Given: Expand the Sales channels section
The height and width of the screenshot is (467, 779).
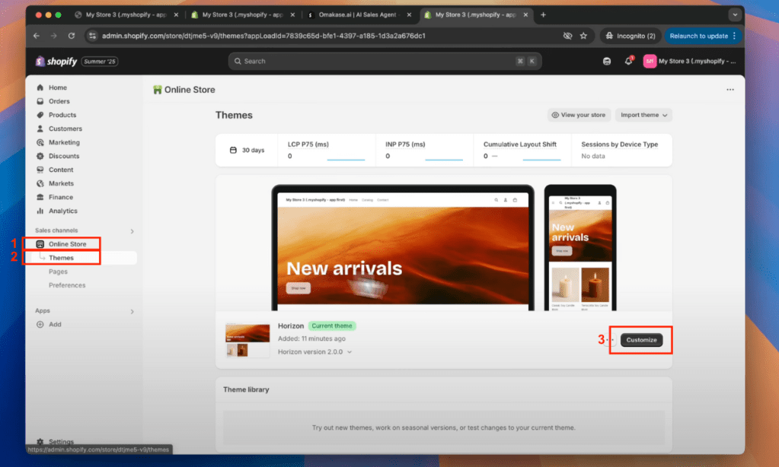Looking at the screenshot, I should (x=132, y=230).
